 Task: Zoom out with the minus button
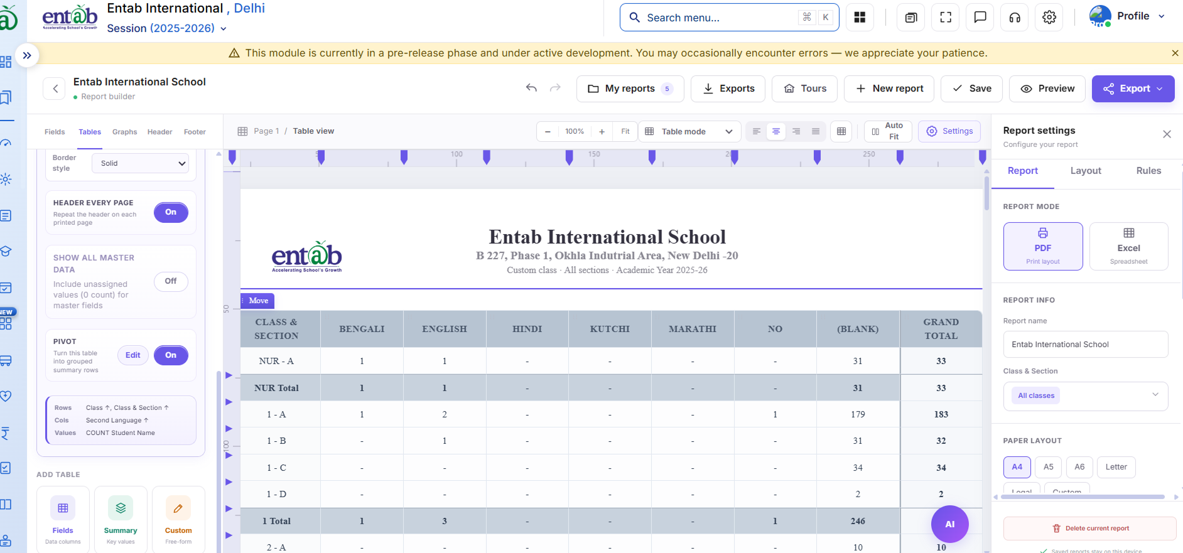pos(548,131)
